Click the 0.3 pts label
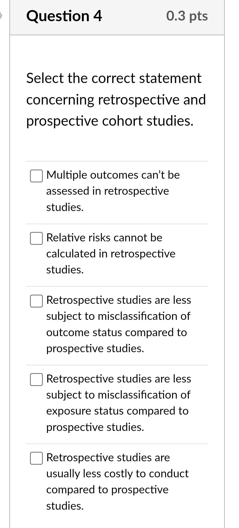The width and height of the screenshot is (239, 528). pos(188,16)
